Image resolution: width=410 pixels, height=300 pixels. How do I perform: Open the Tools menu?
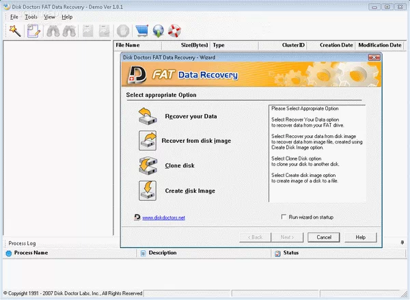coord(31,16)
